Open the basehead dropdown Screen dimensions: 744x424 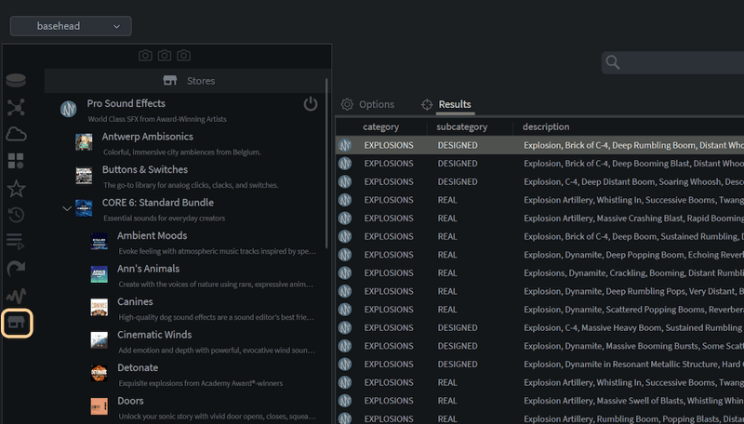click(x=71, y=26)
